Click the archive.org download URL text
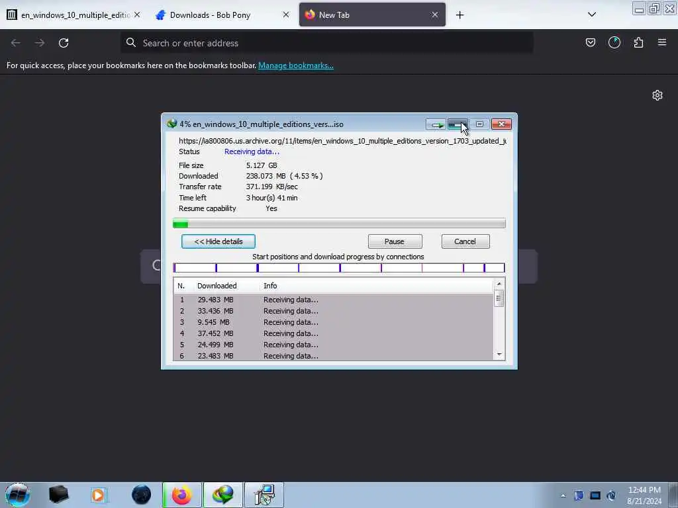The width and height of the screenshot is (678, 508). coord(342,141)
